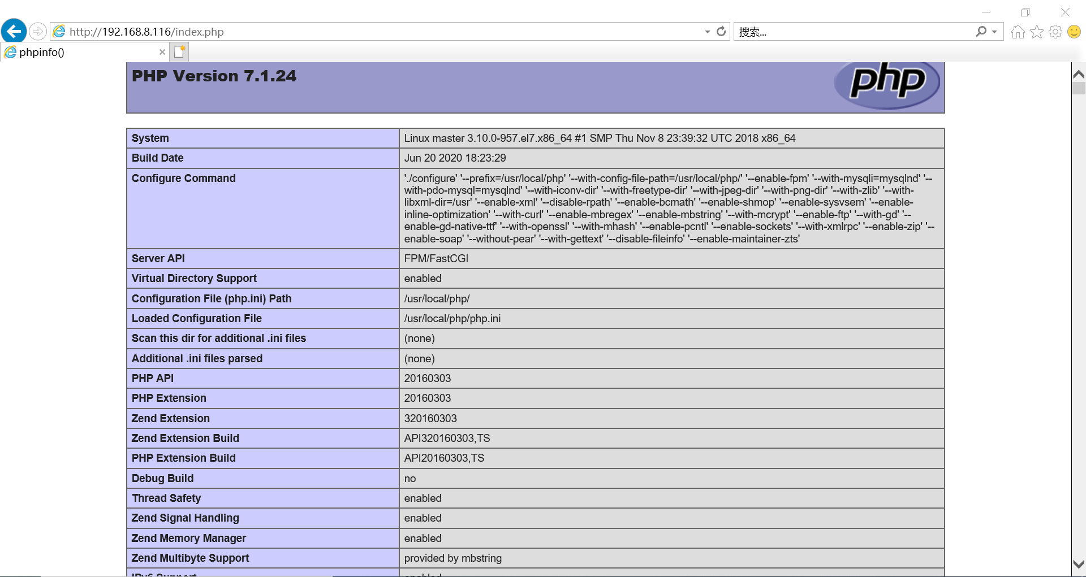Click the Server API label
The image size is (1086, 577).
point(158,258)
